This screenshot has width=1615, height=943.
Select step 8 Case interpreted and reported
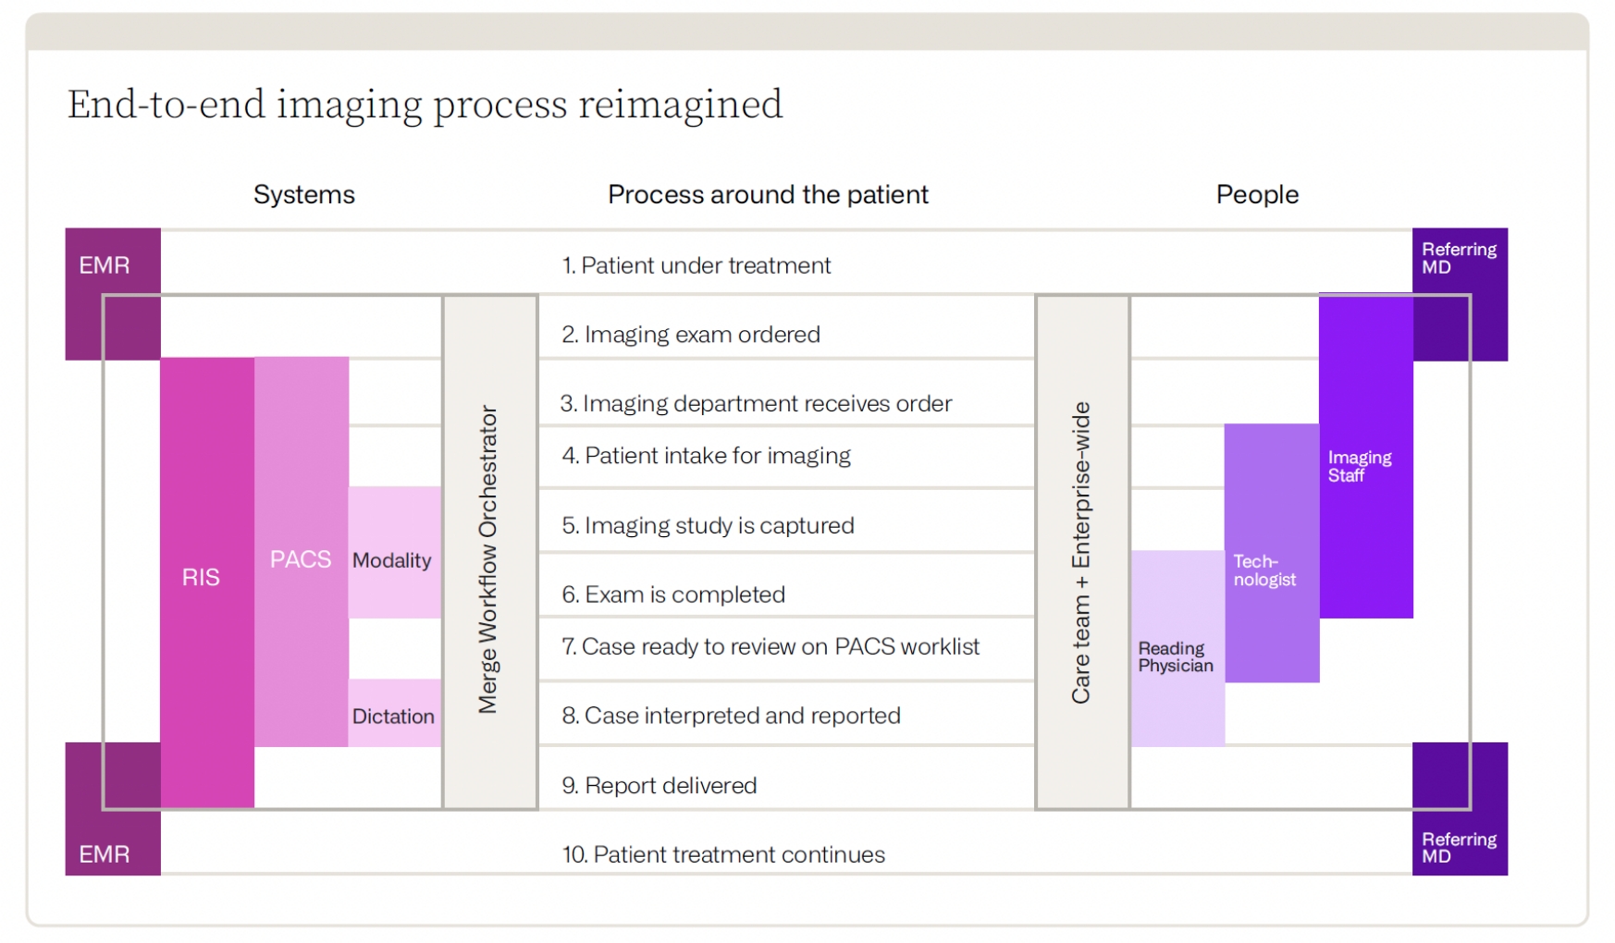732,715
